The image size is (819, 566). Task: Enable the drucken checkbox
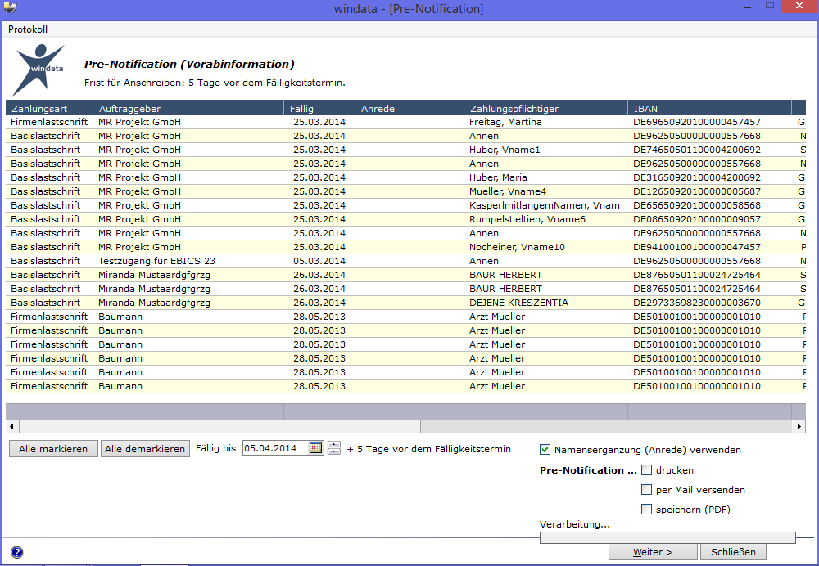647,470
